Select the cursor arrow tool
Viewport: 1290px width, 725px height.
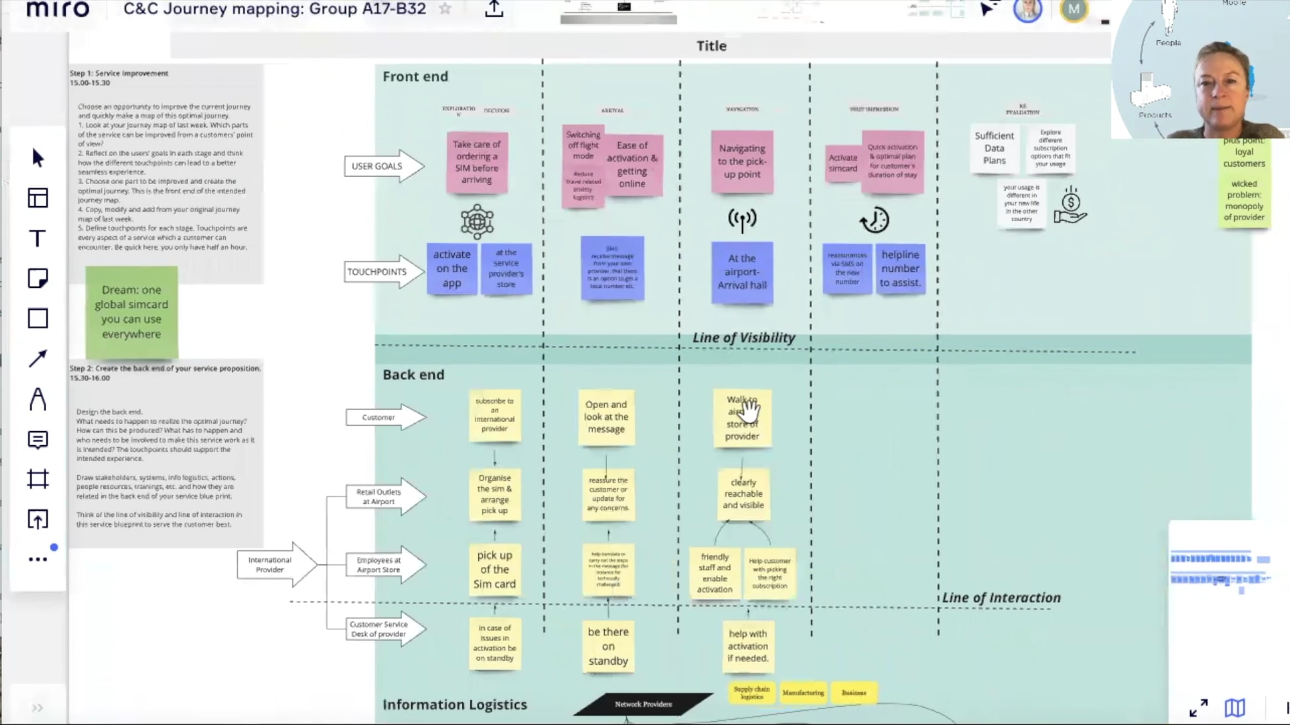click(x=38, y=158)
